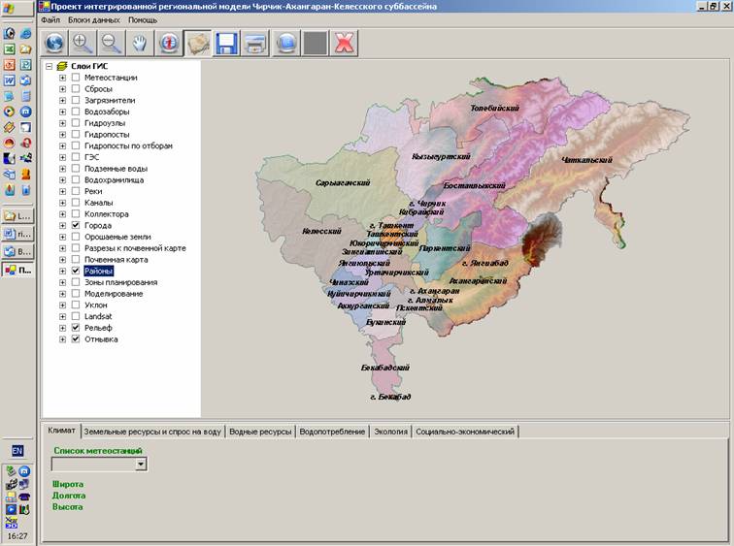Image resolution: width=734 pixels, height=546 pixels.
Task: Click the EN language indicator
Action: point(17,452)
